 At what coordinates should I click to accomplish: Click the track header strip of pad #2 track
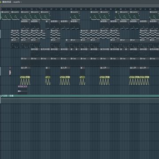0,34
